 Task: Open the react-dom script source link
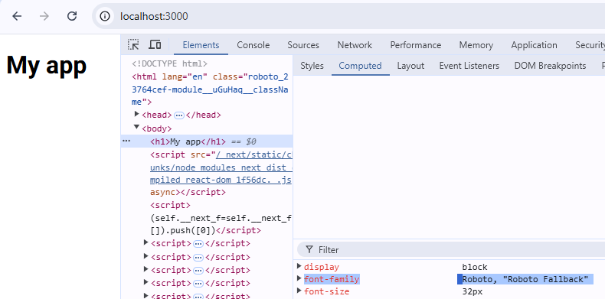[x=221, y=167]
